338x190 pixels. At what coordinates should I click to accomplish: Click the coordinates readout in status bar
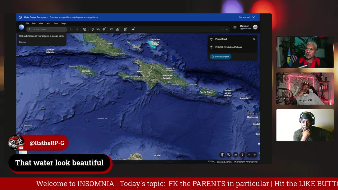(x=246, y=162)
